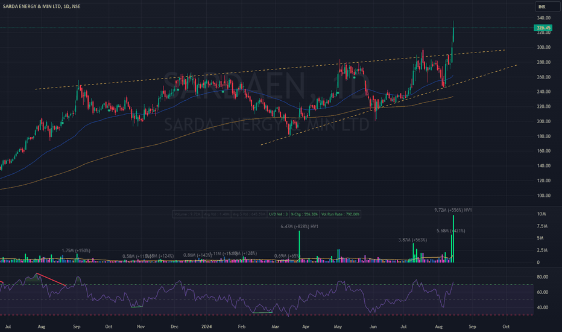Click the Mar label on time axis
This screenshot has height=332, width=562.
coord(275,327)
